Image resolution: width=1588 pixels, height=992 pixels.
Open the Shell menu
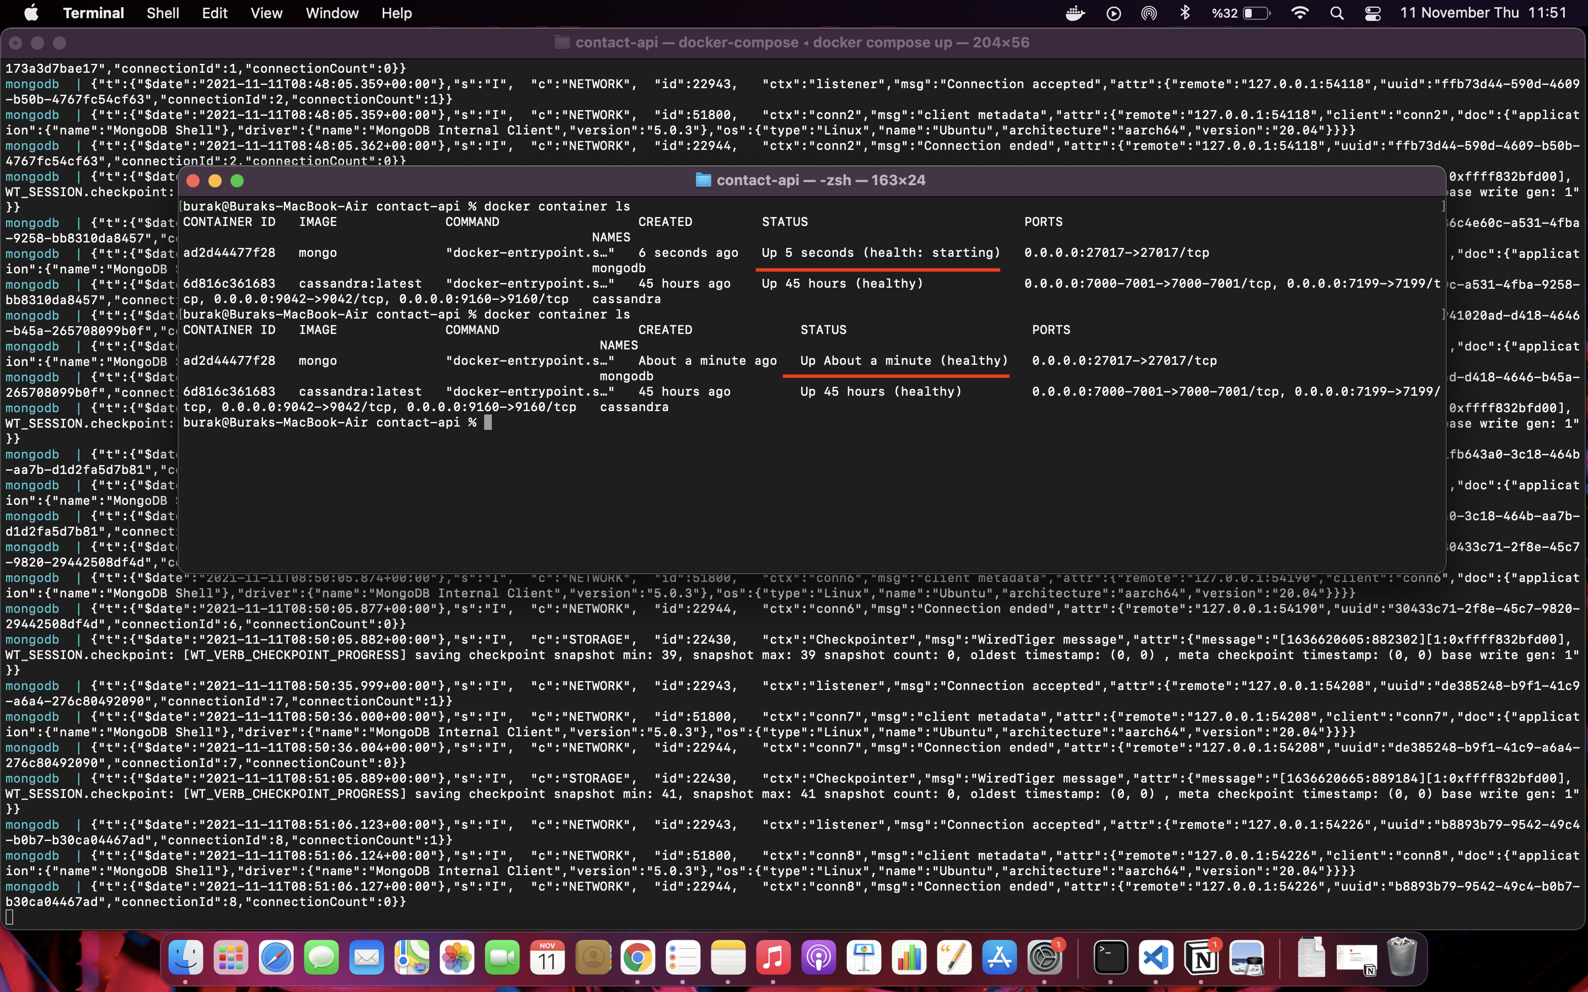pos(163,13)
